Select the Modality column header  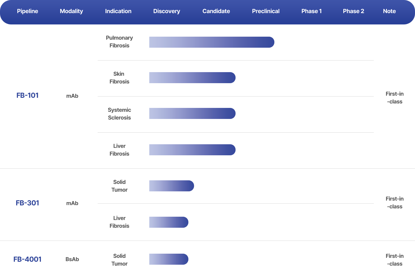(x=71, y=11)
